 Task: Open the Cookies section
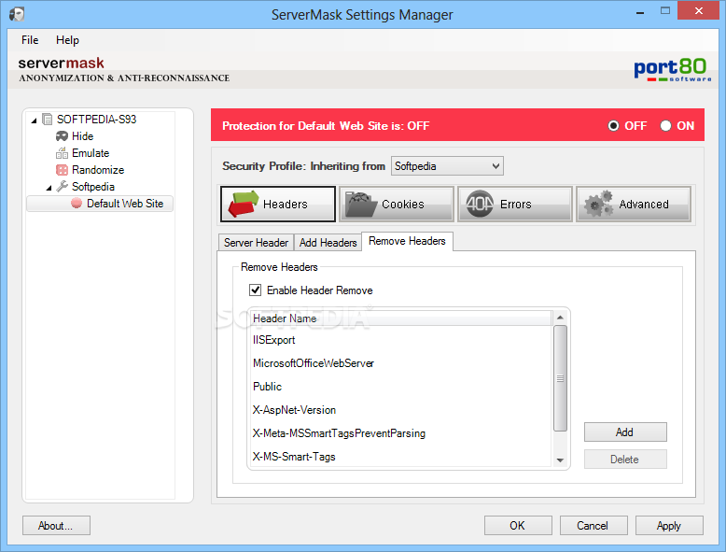point(397,204)
